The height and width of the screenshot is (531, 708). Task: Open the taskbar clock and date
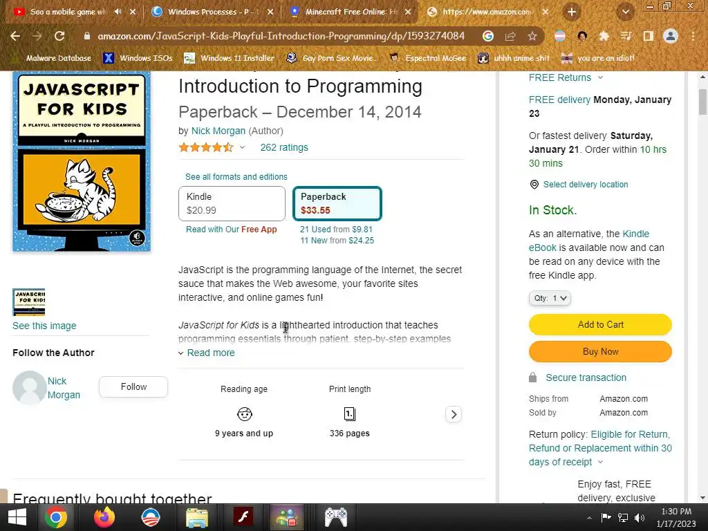click(676, 517)
